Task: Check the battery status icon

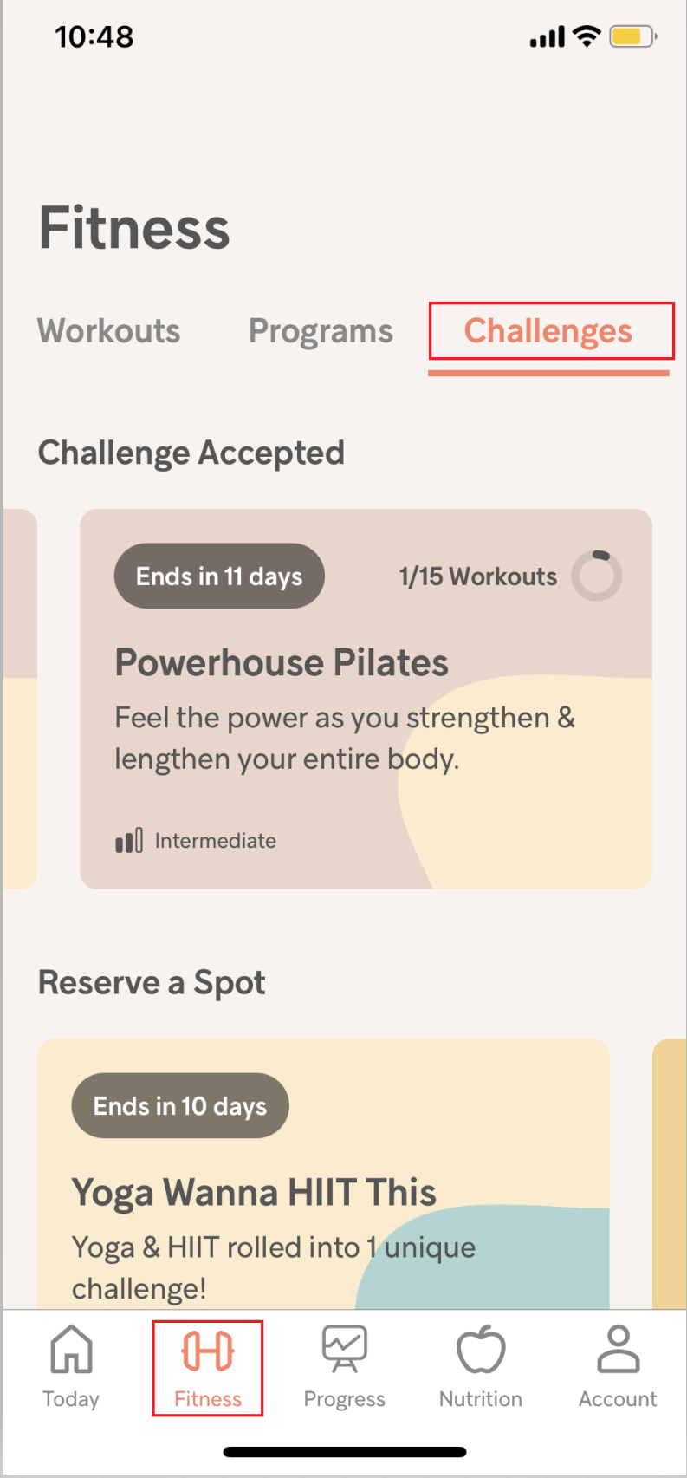Action: pyautogui.click(x=632, y=37)
